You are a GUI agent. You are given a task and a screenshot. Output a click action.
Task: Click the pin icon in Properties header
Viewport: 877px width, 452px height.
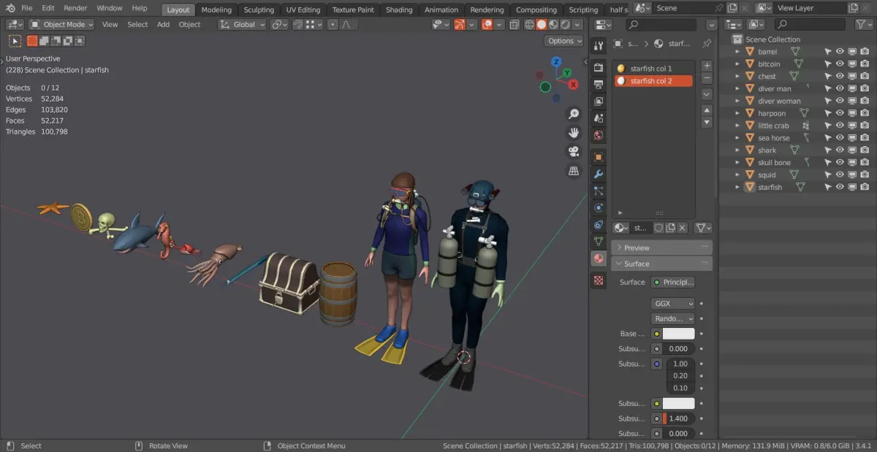[706, 44]
